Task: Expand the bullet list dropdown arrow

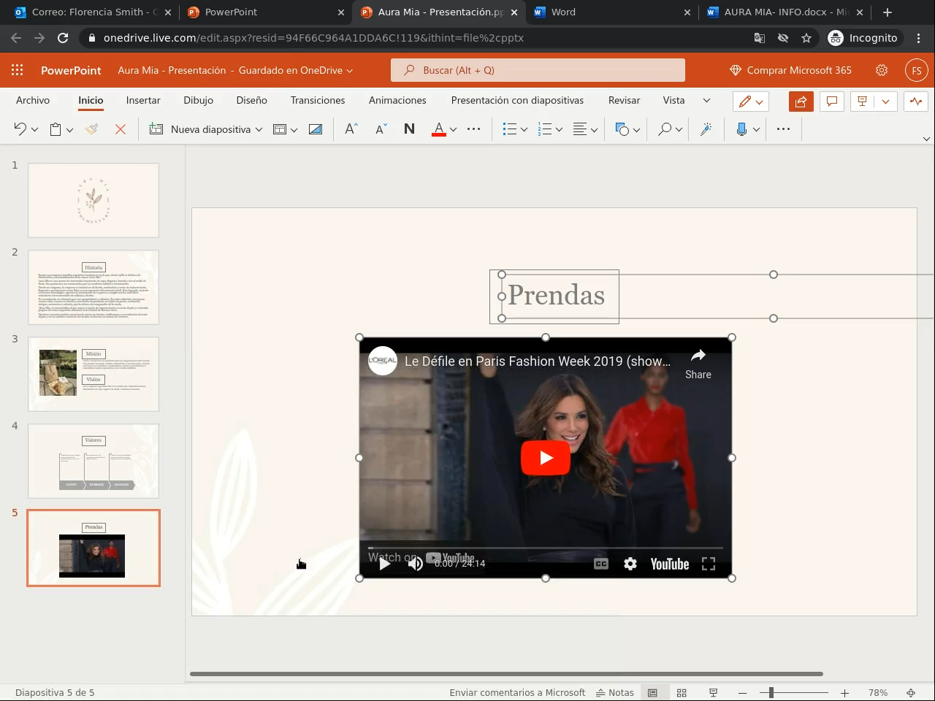Action: coord(524,130)
